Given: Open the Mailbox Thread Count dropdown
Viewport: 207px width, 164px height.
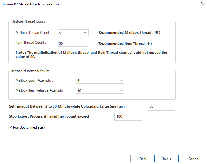Looking at the screenshot, I should click(73, 33).
